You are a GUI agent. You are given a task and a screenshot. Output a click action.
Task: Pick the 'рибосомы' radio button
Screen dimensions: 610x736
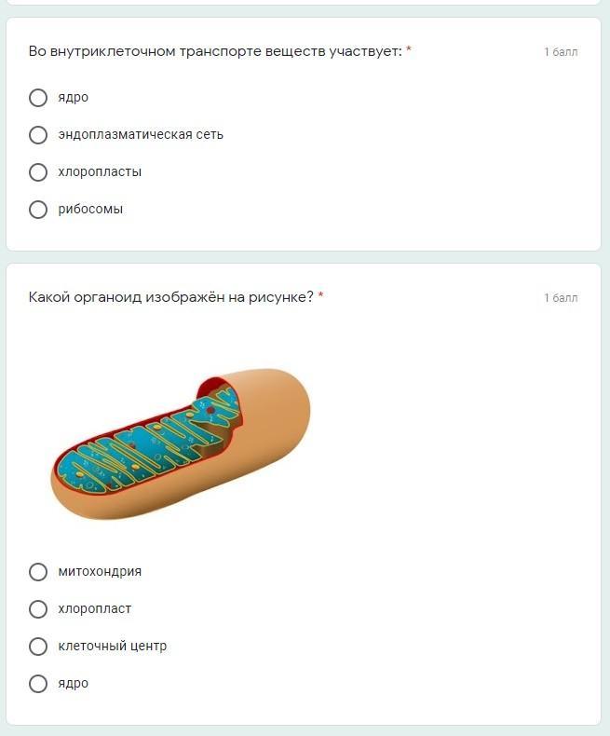click(38, 210)
